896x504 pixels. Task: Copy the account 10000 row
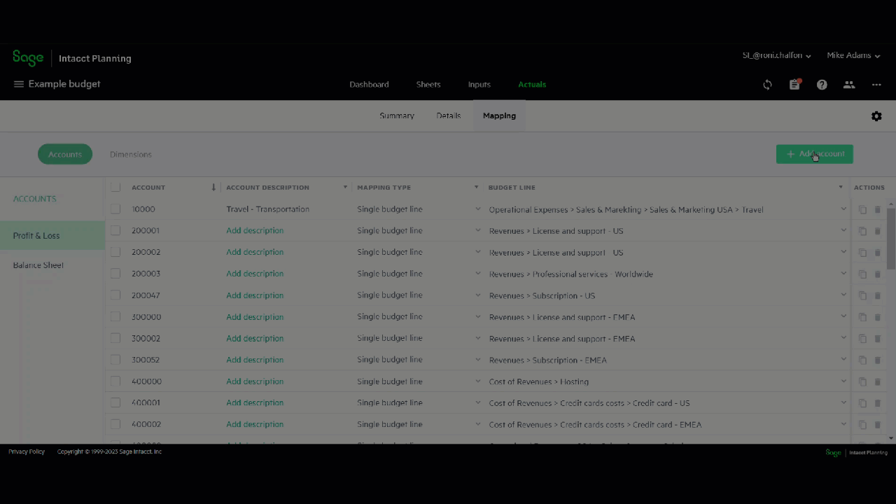(x=862, y=209)
